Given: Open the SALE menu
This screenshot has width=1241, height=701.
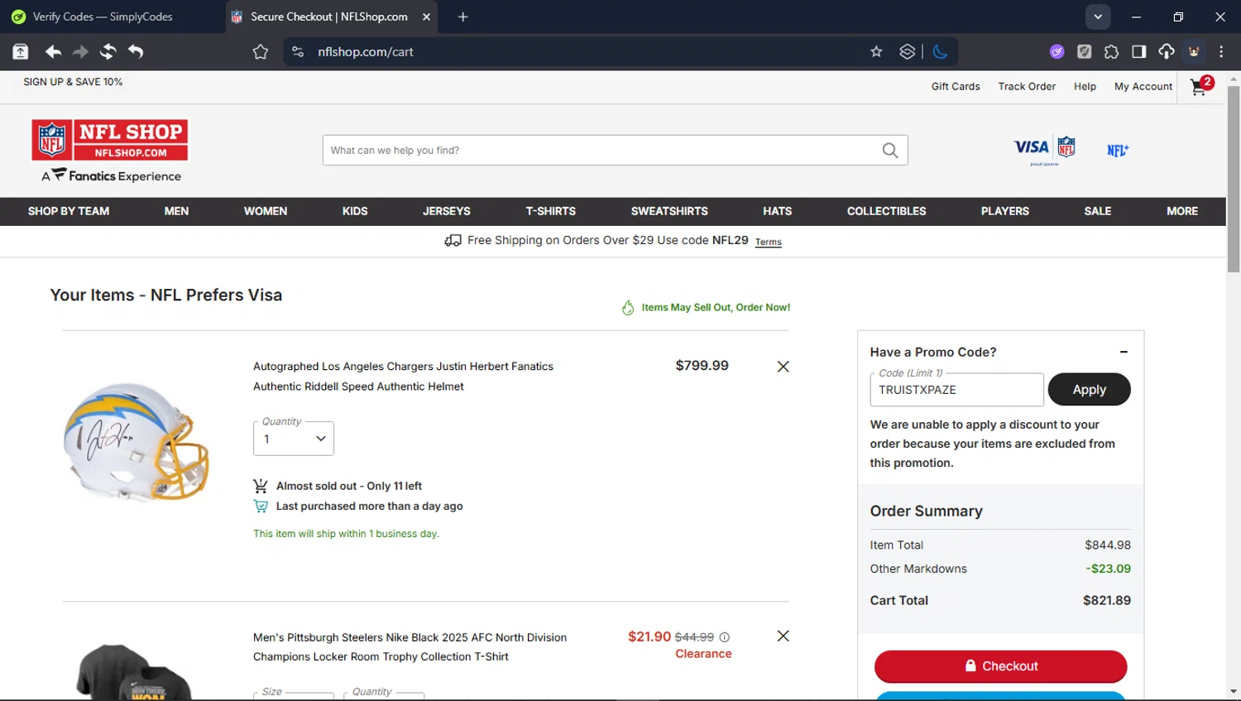Looking at the screenshot, I should point(1098,211).
